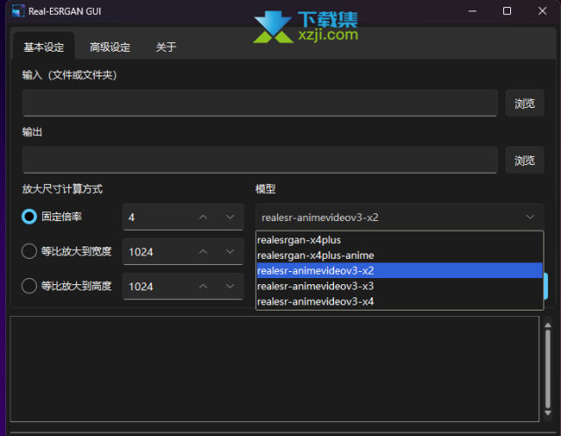Screen dimensions: 561x436
Task: Switch to the 基本设定 tab
Action: (44, 46)
